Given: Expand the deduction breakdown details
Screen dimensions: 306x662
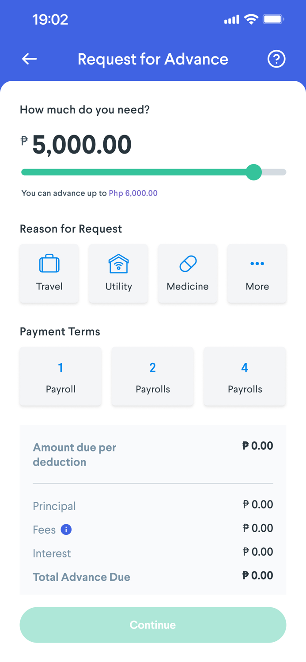Looking at the screenshot, I should click(x=153, y=455).
